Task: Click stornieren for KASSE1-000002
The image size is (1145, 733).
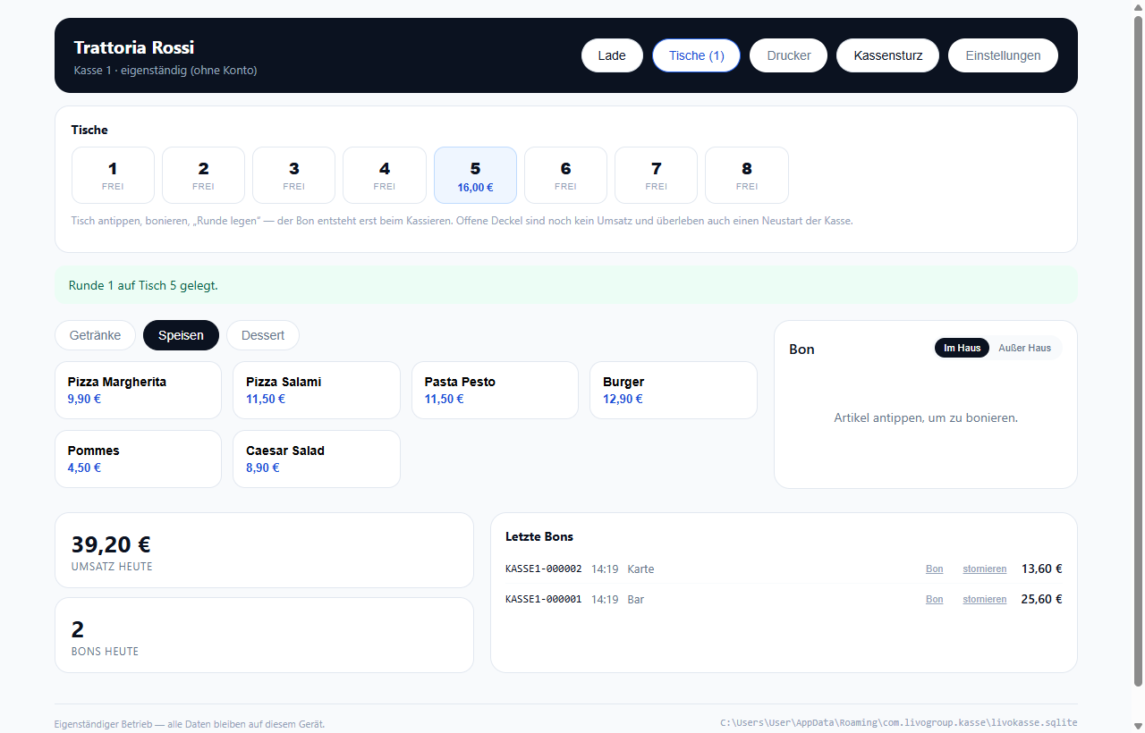Action: click(984, 569)
